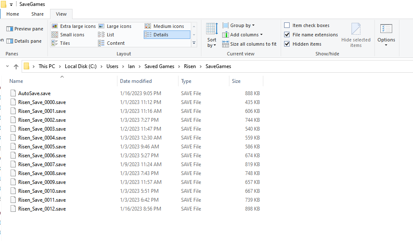This screenshot has height=241, width=413.
Task: Expand the layout gallery more arrow
Action: click(194, 43)
